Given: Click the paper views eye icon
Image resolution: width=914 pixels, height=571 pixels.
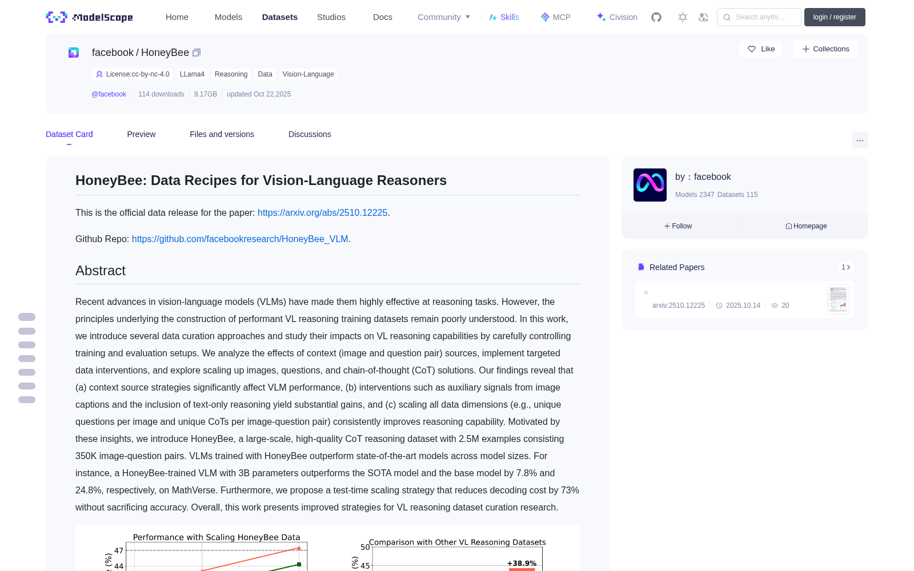Looking at the screenshot, I should pos(775,305).
